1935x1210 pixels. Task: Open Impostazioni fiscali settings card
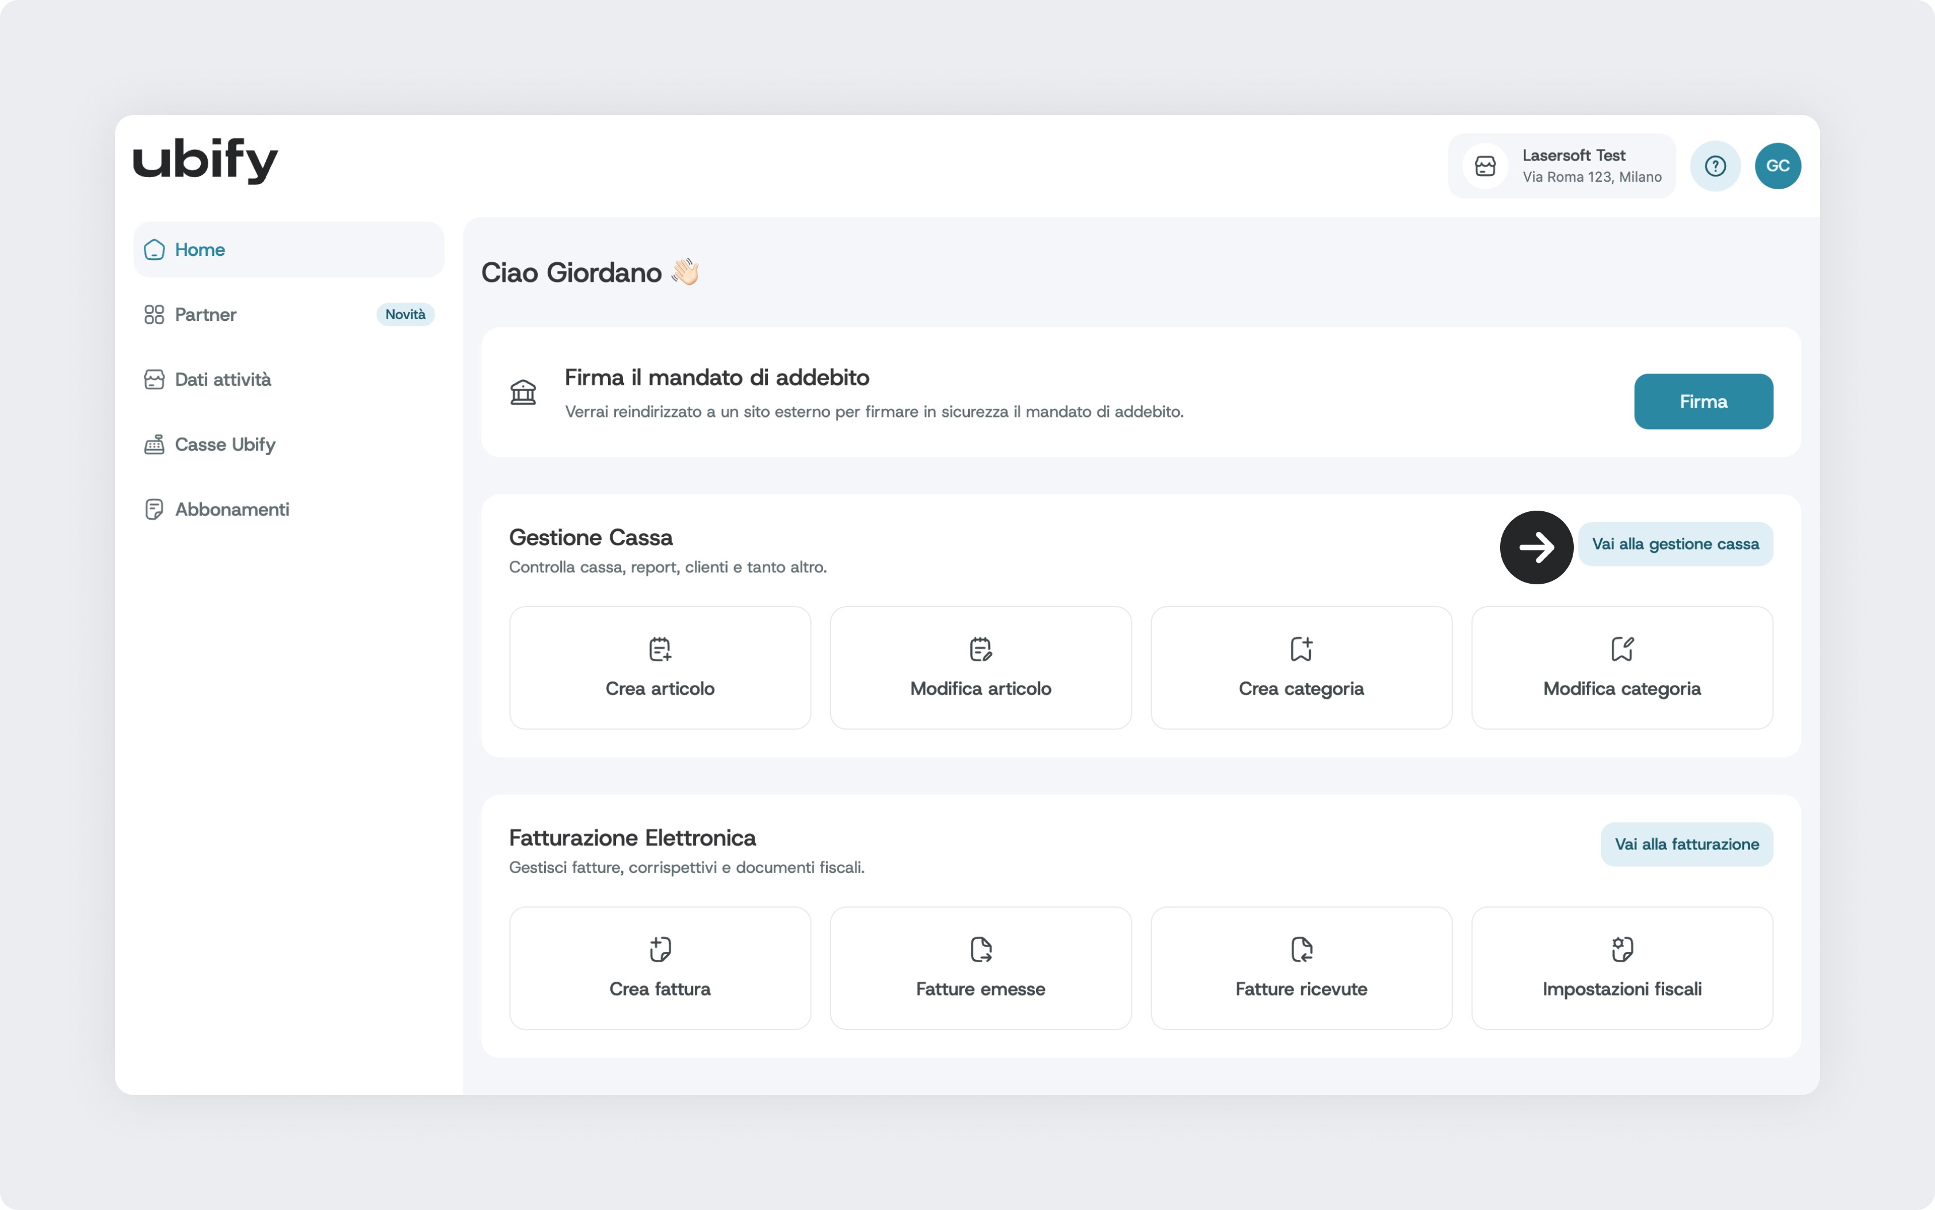(1622, 968)
